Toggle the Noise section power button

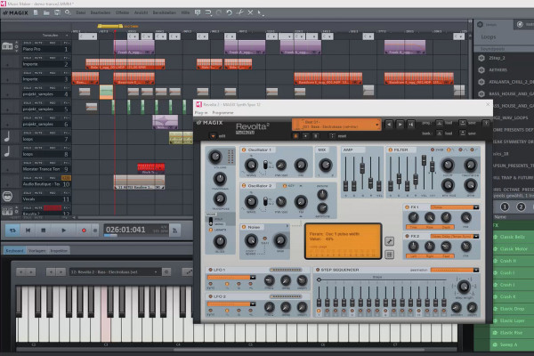pyautogui.click(x=244, y=227)
